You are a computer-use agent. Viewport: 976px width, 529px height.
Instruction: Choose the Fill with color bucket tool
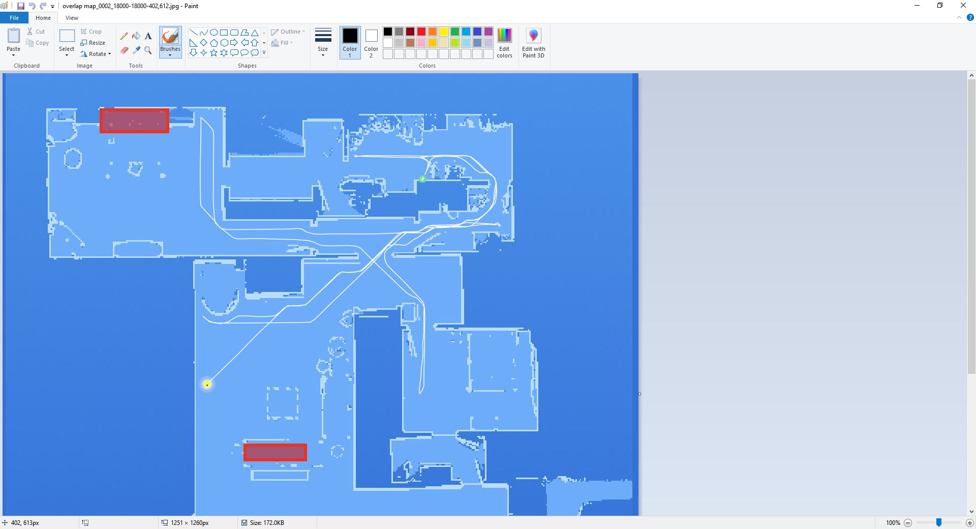coord(136,36)
